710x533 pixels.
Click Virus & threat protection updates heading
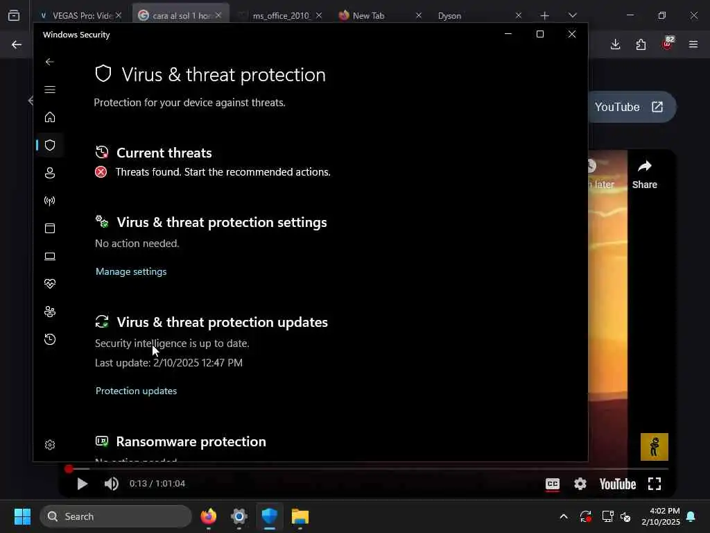[223, 322]
